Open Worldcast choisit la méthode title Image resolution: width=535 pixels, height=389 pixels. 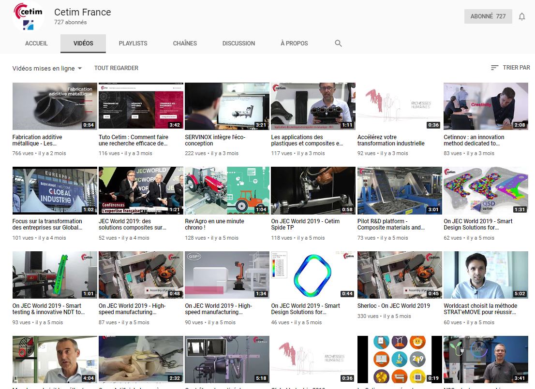pyautogui.click(x=480, y=309)
